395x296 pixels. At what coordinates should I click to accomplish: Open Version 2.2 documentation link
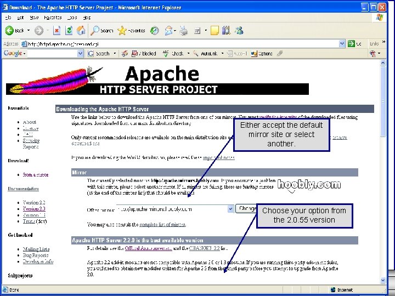[x=34, y=202]
